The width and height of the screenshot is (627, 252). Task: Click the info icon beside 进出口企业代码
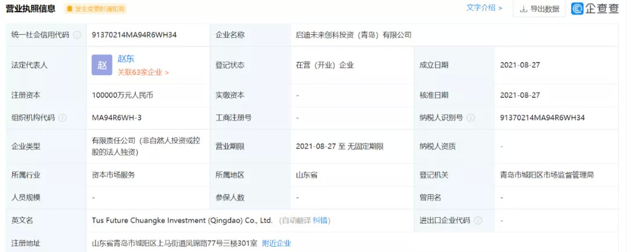(x=478, y=220)
